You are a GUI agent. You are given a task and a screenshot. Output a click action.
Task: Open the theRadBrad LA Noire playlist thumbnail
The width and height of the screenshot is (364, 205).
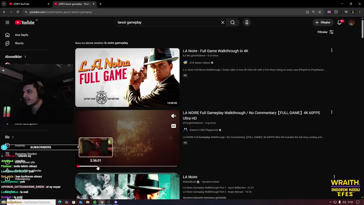click(x=127, y=186)
